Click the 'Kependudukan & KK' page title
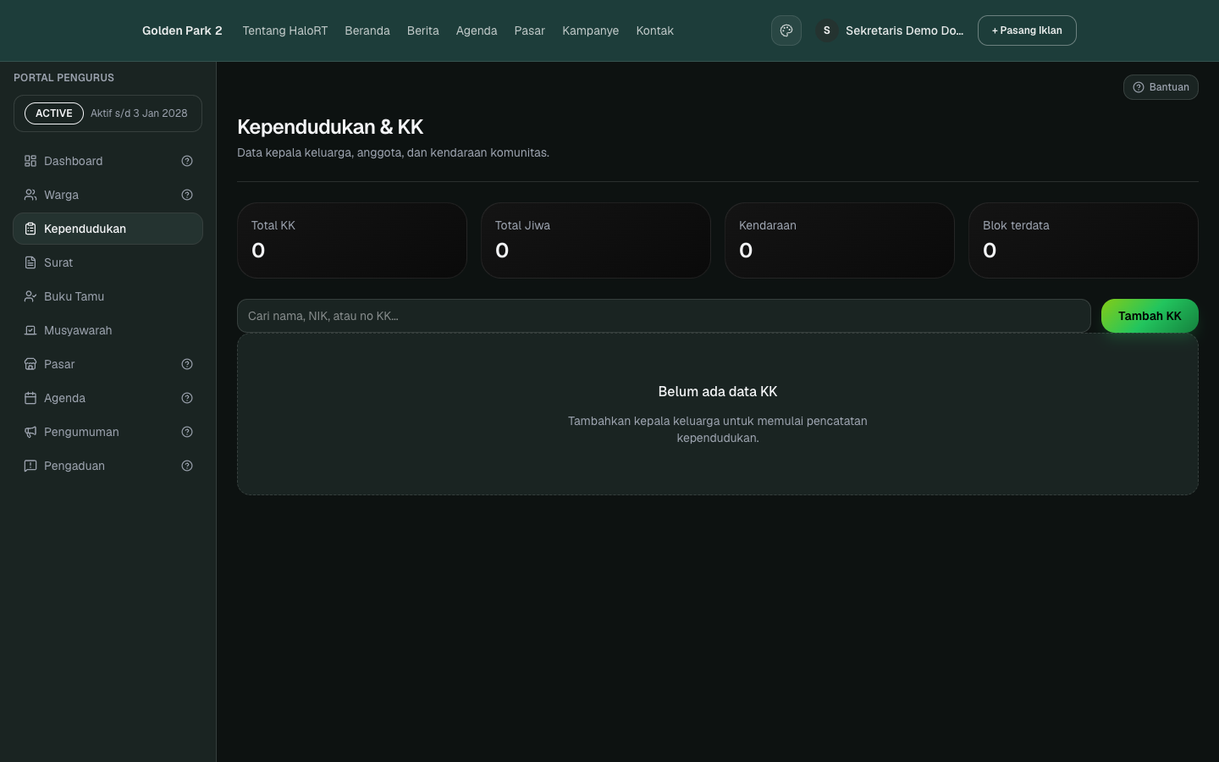This screenshot has height=762, width=1219. point(330,127)
